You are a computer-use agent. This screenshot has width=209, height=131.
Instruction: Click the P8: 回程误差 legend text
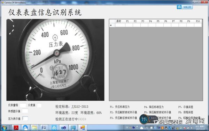[x=186, y=112]
